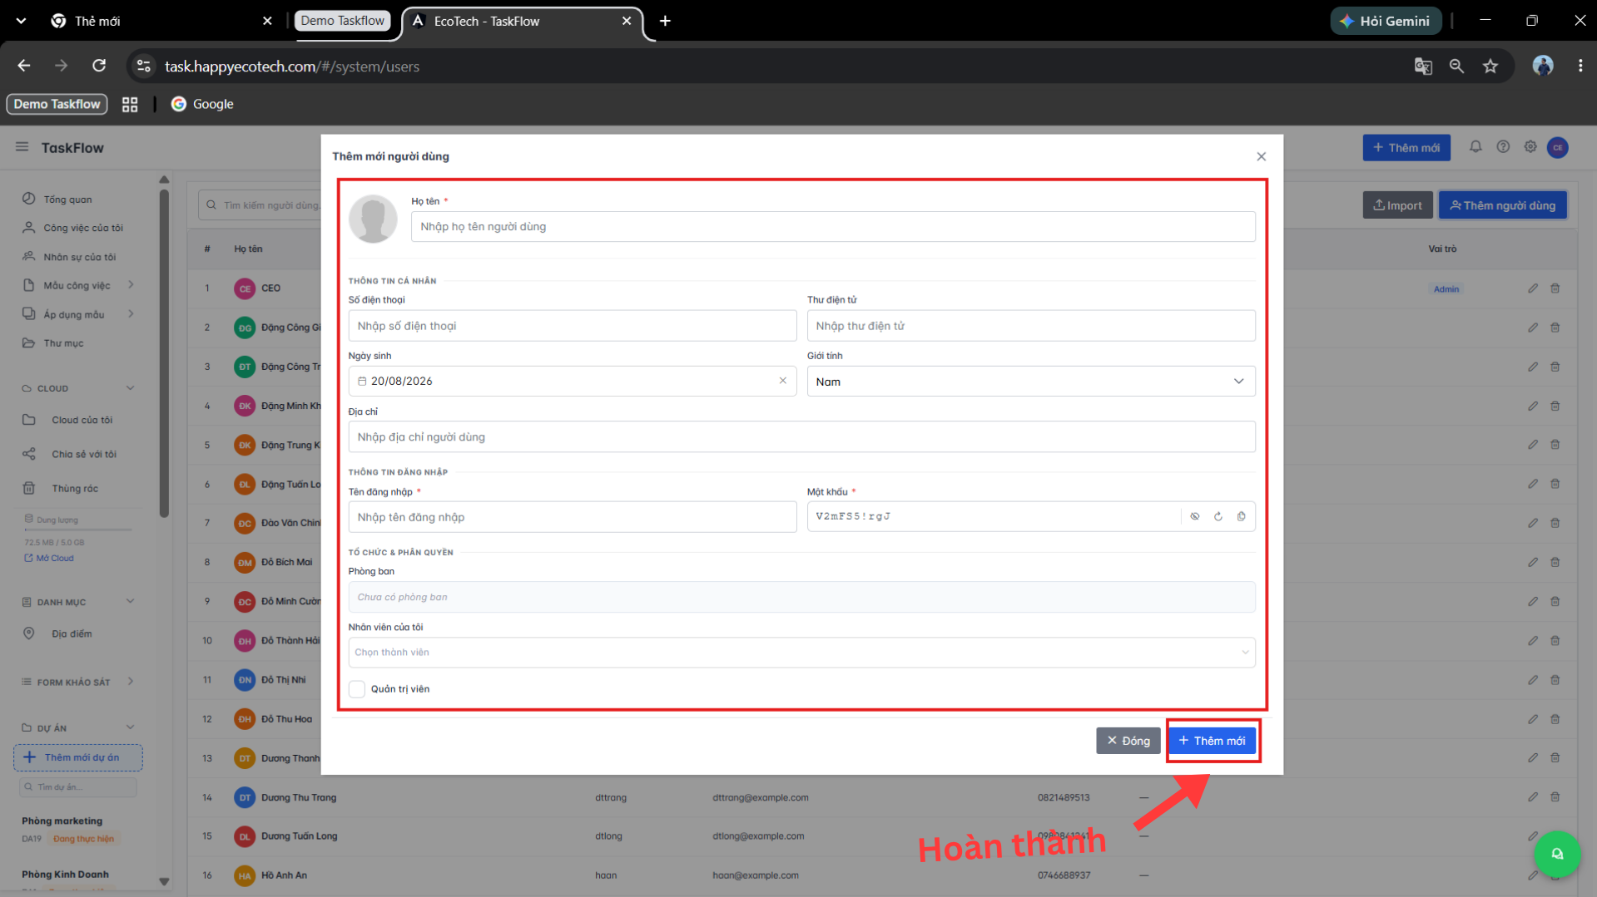
Task: Close the add new user dialog
Action: click(1261, 156)
